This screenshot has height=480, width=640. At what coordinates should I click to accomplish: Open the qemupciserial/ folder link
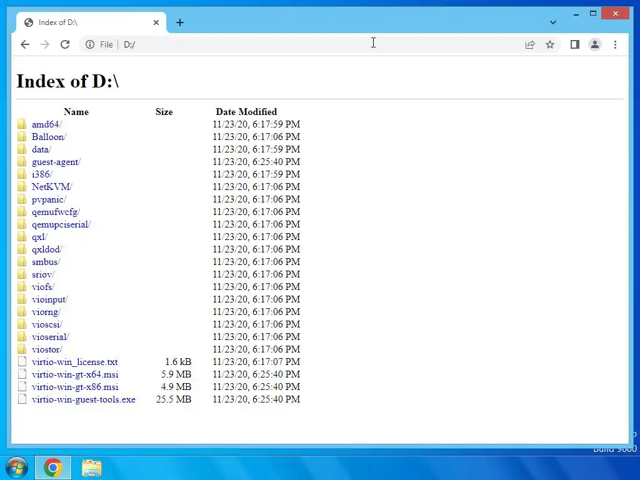pos(61,224)
